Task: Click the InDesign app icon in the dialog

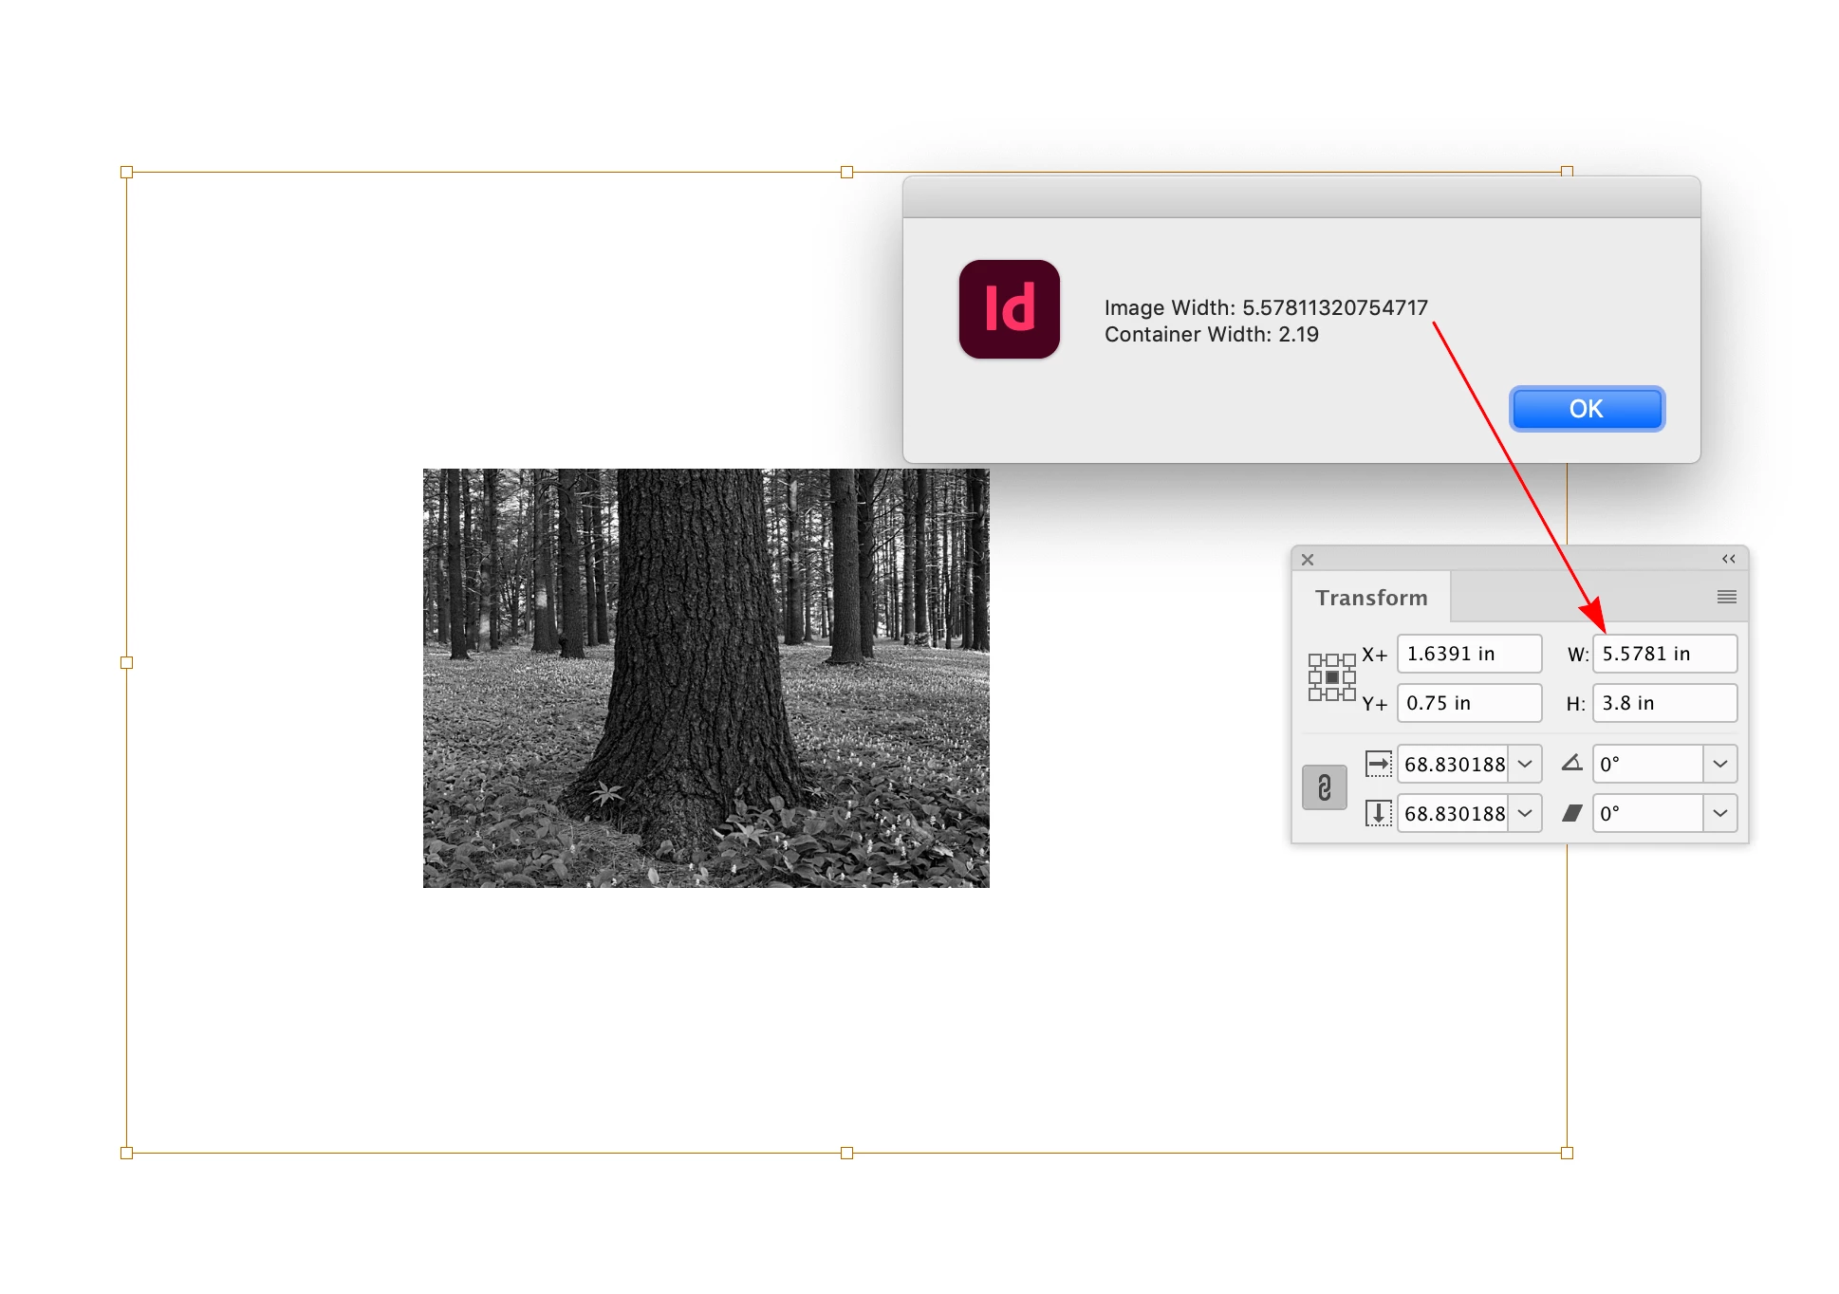Action: click(x=1009, y=309)
